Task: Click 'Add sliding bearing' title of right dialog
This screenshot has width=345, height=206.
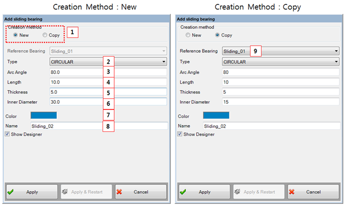Action: pos(196,19)
